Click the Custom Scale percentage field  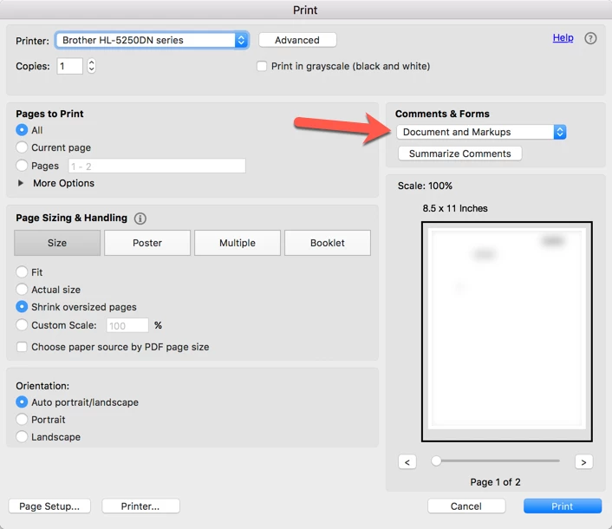click(127, 325)
